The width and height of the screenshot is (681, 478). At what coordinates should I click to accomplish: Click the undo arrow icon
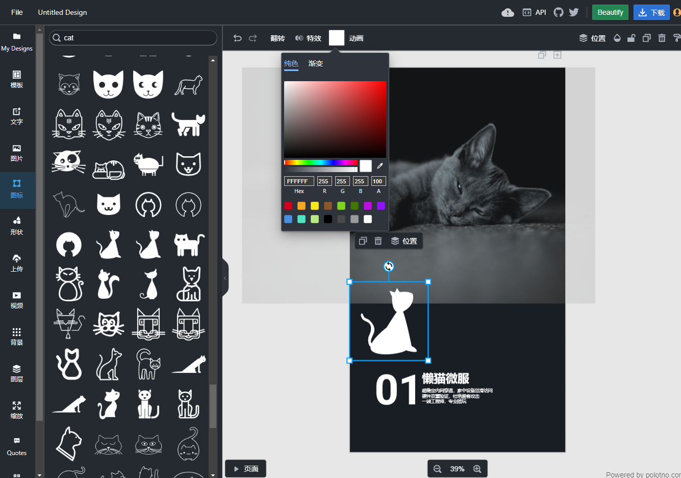click(x=238, y=38)
